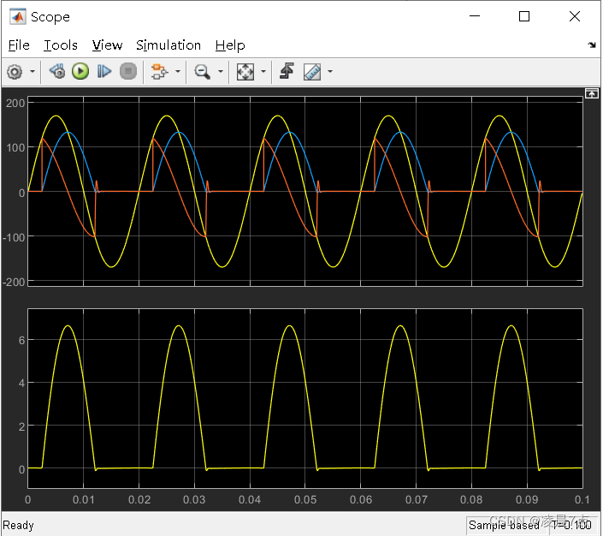Image resolution: width=603 pixels, height=536 pixels.
Task: Minimize the Scope window
Action: tap(475, 16)
